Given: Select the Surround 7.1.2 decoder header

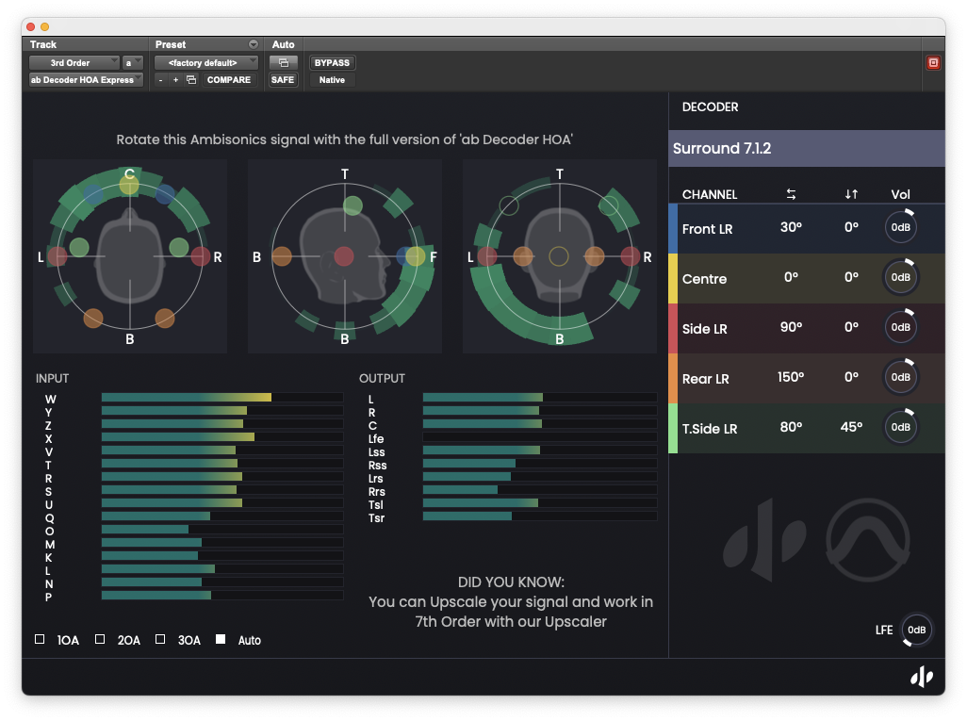Looking at the screenshot, I should pos(806,148).
